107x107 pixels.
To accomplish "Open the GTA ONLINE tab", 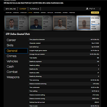I will pyautogui.click(x=11, y=9).
